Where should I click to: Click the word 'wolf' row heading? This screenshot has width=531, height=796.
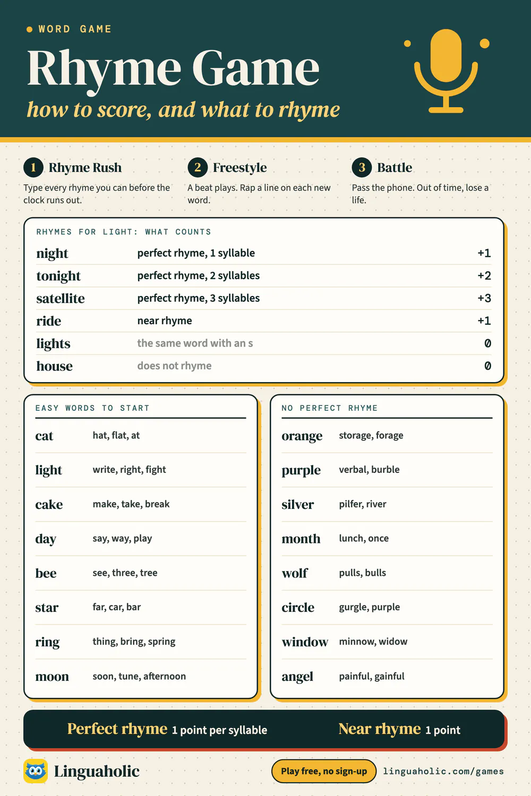coord(295,574)
